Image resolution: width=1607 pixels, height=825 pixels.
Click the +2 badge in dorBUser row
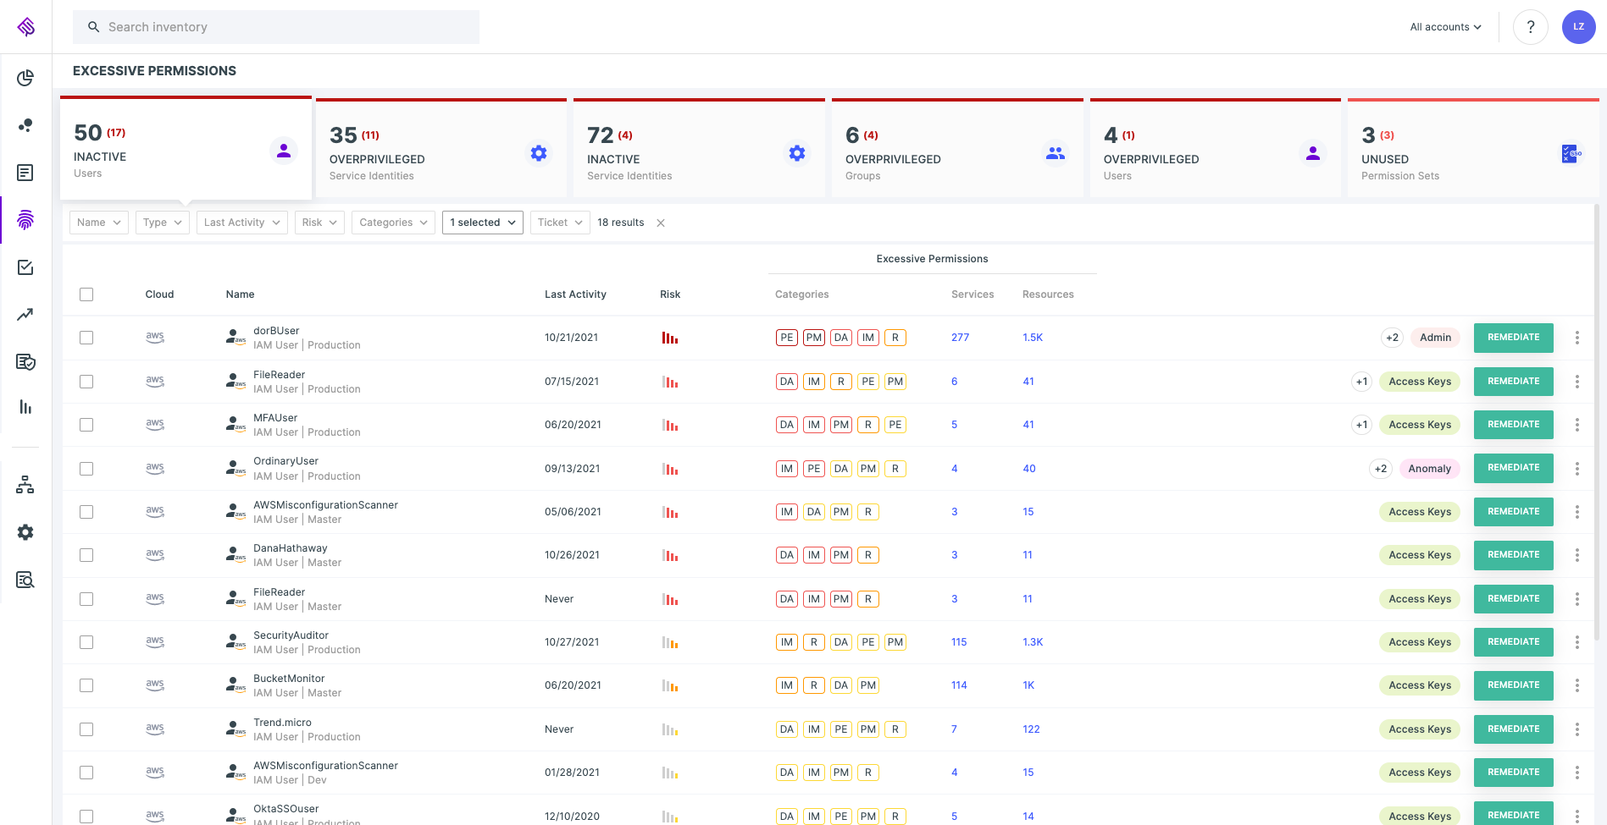point(1392,338)
